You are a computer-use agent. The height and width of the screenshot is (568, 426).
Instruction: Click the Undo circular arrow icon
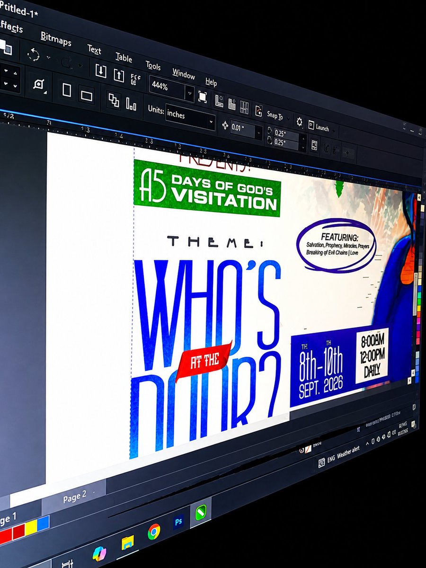click(x=34, y=54)
